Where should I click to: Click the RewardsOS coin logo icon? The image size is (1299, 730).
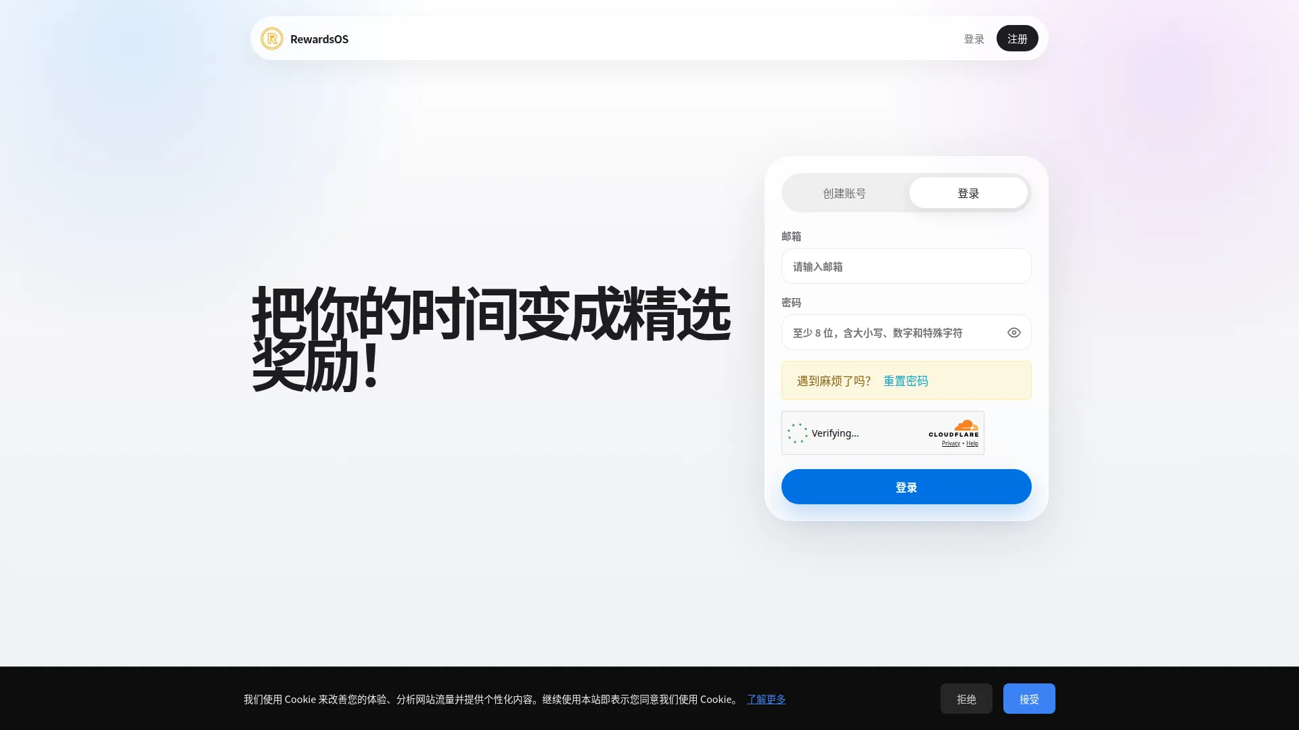click(x=272, y=39)
